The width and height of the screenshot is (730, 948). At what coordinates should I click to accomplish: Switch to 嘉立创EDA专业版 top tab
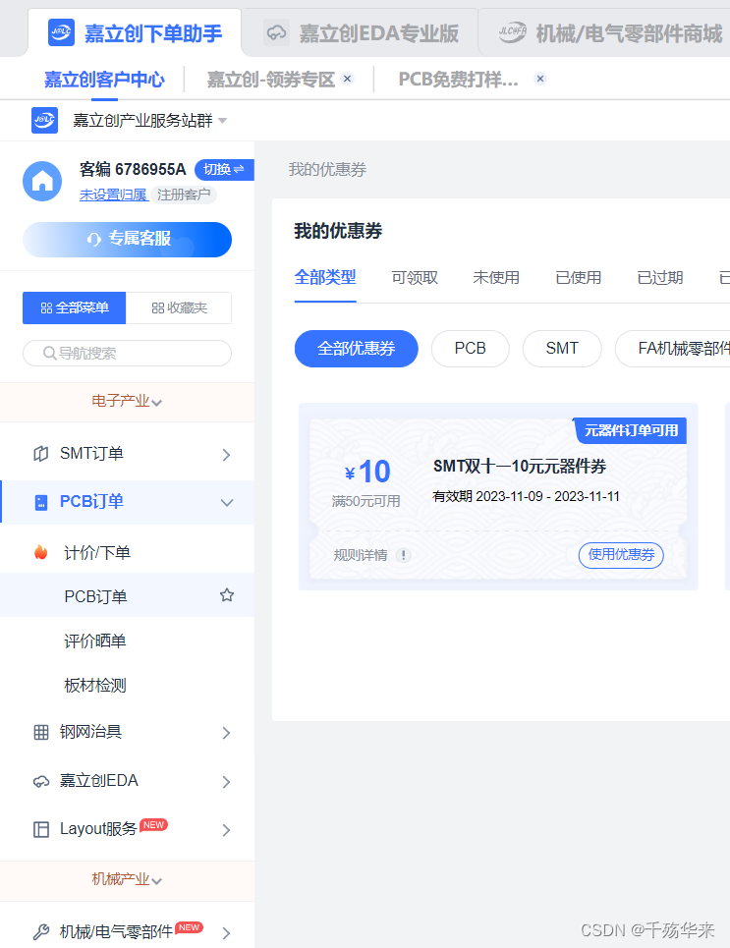click(361, 32)
